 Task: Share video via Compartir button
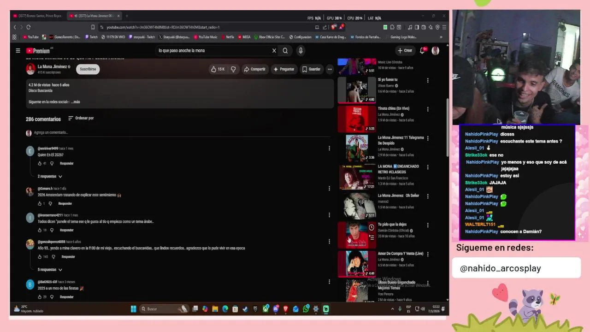click(x=254, y=69)
